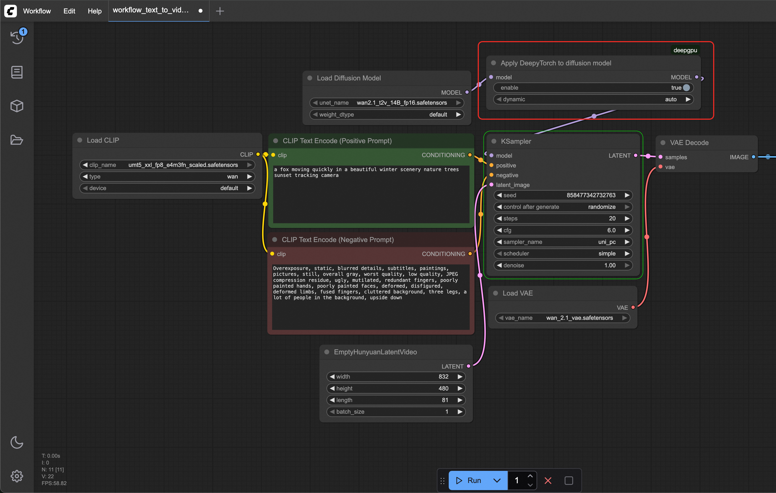The image size is (776, 493).
Task: Collapse the KSampler node via its dot
Action: [x=494, y=141]
